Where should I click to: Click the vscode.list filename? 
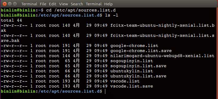point(125,81)
